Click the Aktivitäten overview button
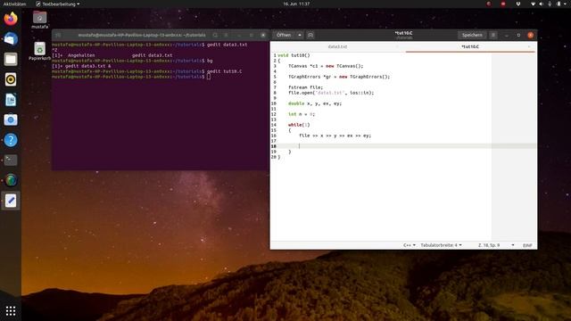Viewport: 571px width, 321px height. [x=14, y=4]
